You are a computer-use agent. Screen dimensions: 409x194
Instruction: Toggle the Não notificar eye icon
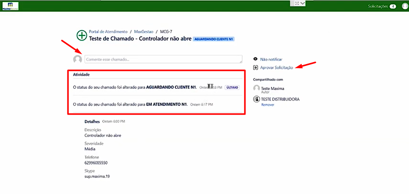(x=255, y=59)
